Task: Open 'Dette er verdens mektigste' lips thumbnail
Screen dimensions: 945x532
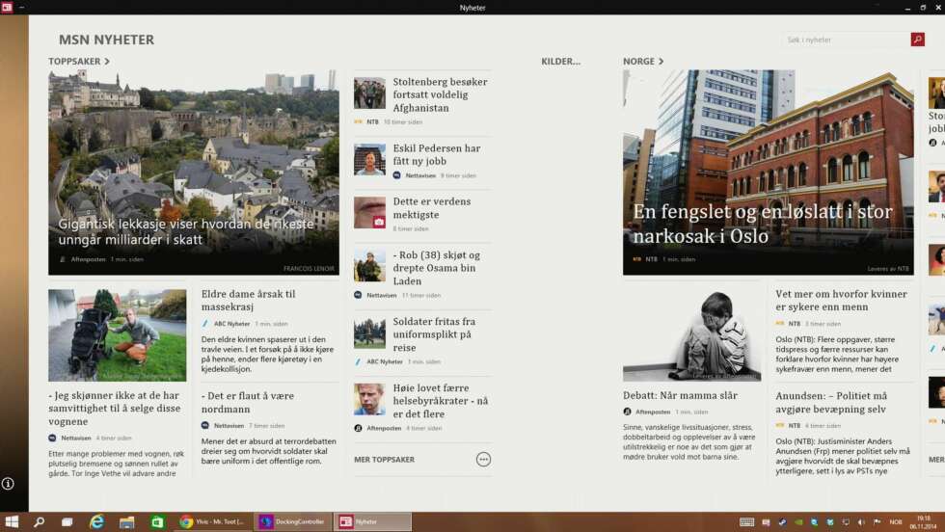Action: (x=369, y=213)
